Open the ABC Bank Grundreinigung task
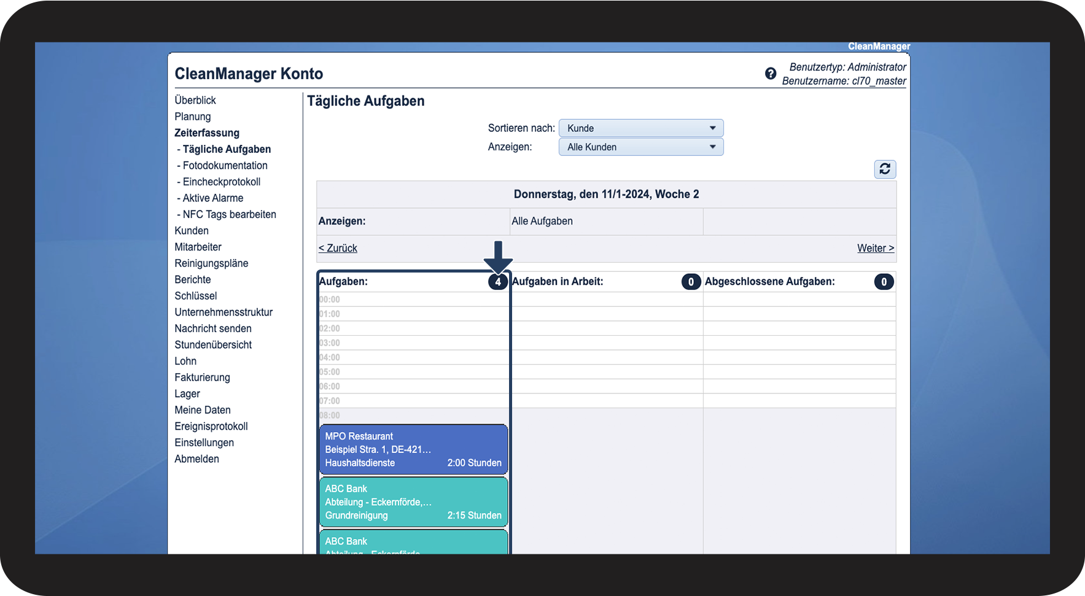The image size is (1085, 596). pyautogui.click(x=413, y=502)
